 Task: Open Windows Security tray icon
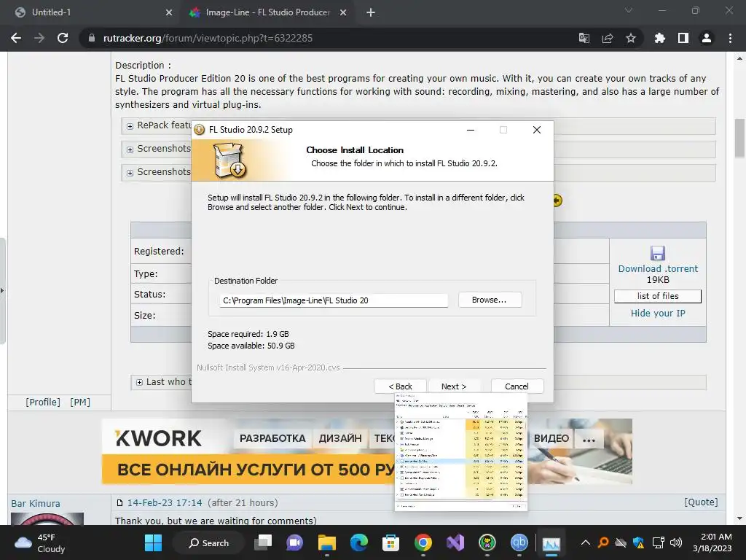[x=638, y=542]
